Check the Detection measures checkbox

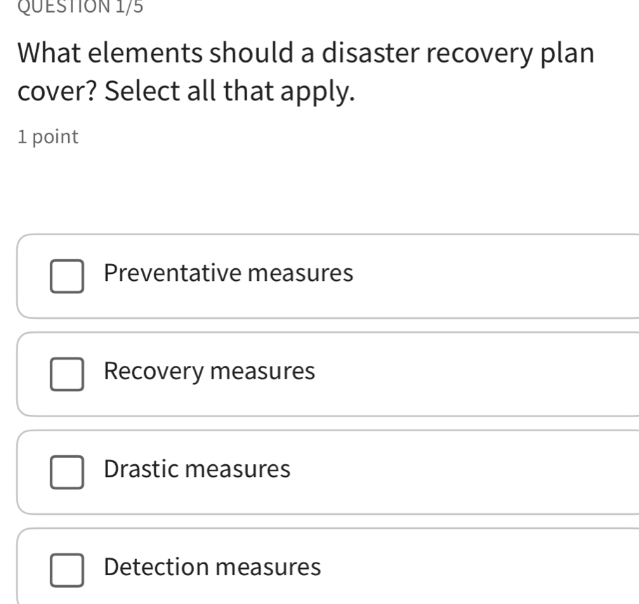point(67,570)
